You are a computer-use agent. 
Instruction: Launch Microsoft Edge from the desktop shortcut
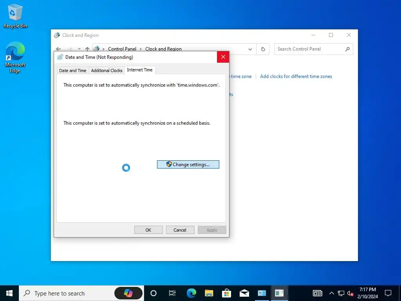tap(15, 57)
